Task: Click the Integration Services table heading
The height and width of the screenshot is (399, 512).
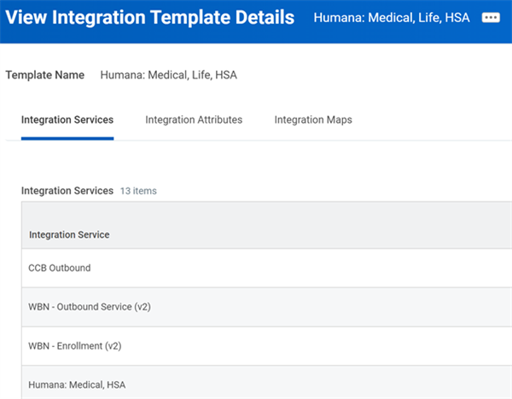Action: (67, 190)
